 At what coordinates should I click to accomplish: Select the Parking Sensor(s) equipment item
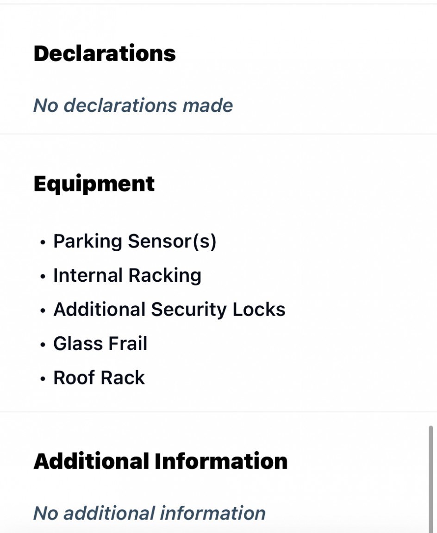tap(135, 241)
